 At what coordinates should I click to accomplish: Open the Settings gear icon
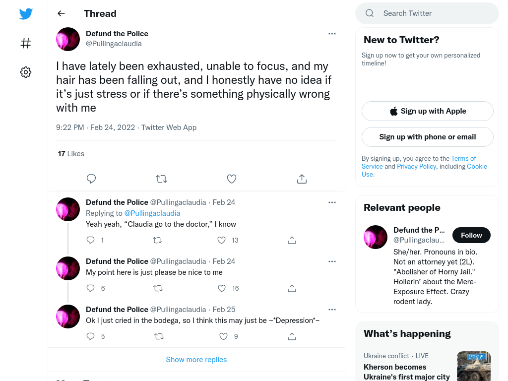click(x=26, y=72)
